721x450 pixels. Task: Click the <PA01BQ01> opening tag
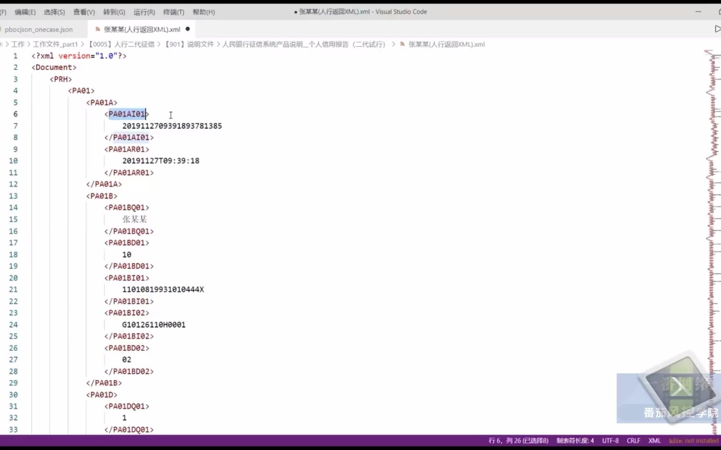pyautogui.click(x=127, y=207)
